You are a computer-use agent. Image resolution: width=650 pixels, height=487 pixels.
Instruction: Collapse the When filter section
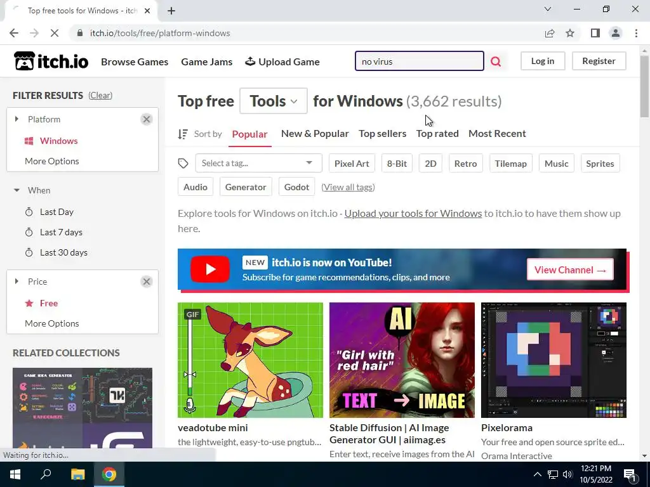[x=17, y=190]
